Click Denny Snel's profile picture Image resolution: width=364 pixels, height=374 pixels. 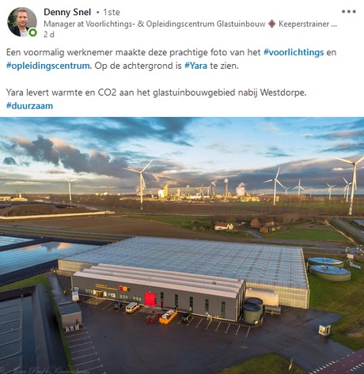22,22
